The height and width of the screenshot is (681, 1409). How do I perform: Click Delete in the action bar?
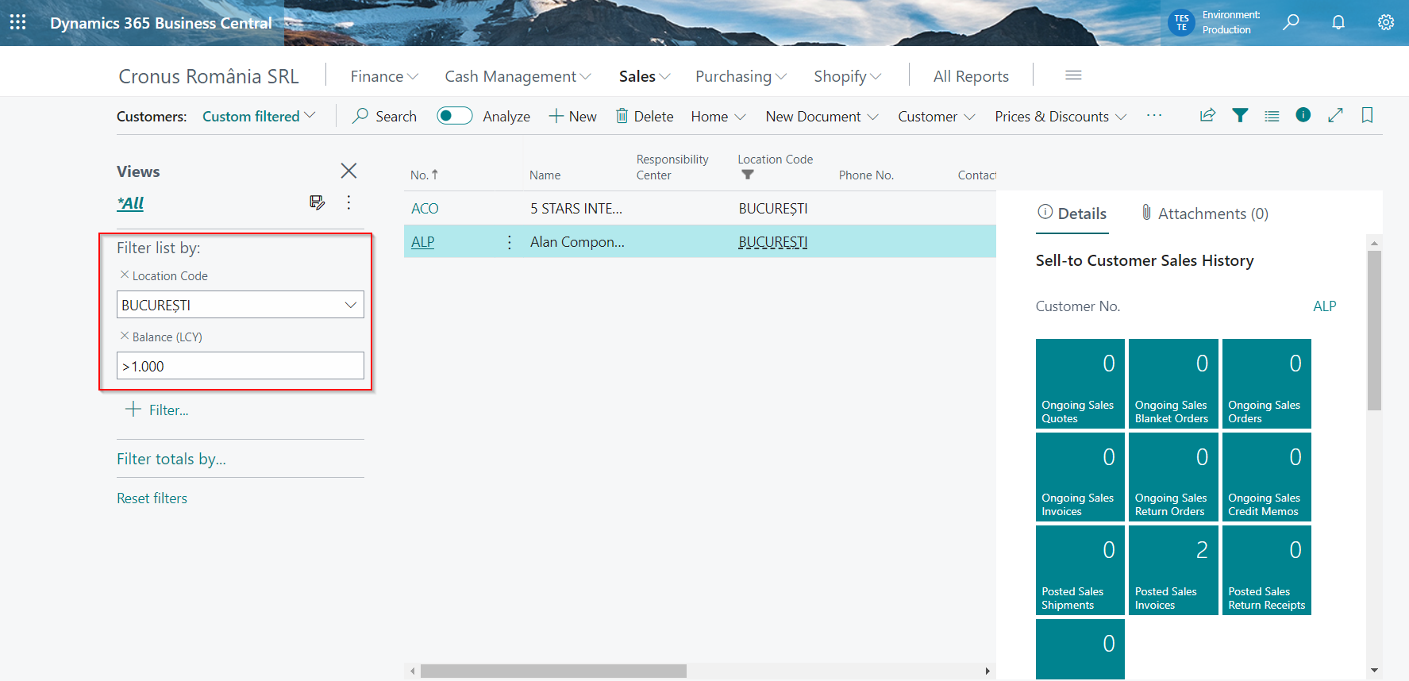click(645, 116)
